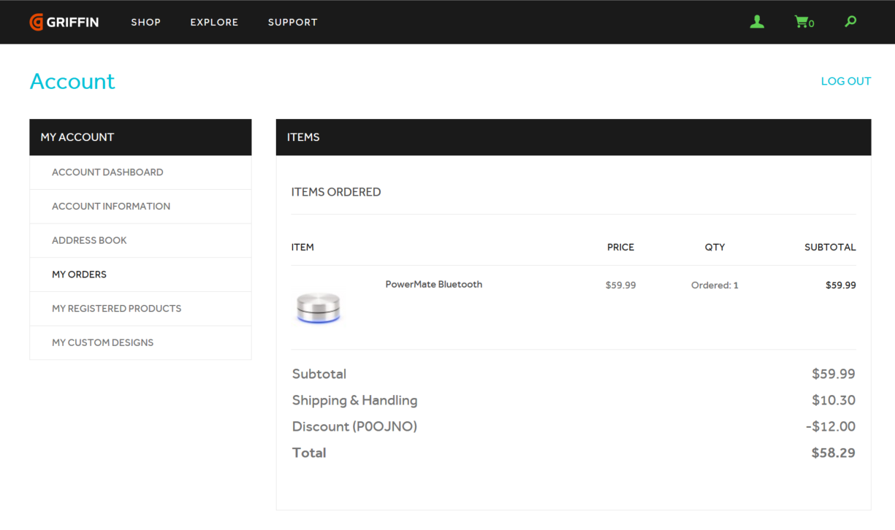Screen dimensions: 895x530
Task: Click the Total label
Action: coord(309,453)
